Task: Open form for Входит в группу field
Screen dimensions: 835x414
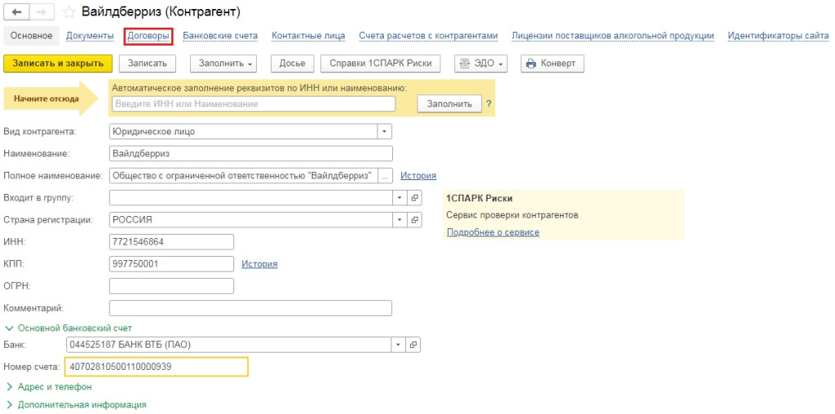Action: coord(414,198)
